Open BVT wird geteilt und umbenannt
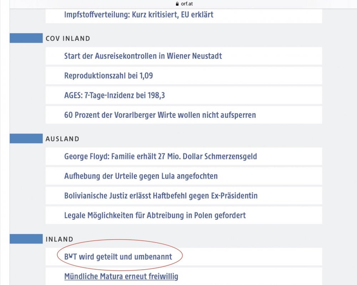The height and width of the screenshot is (285, 357). [x=118, y=257]
